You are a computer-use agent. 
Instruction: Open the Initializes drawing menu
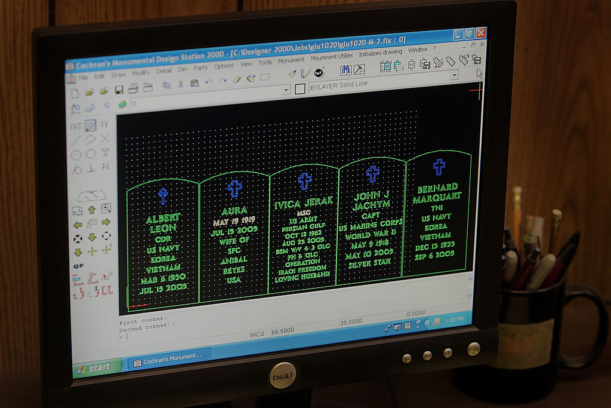(x=380, y=53)
